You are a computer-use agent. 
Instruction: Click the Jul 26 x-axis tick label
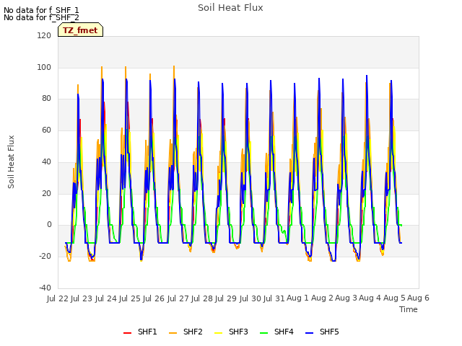tap(154, 298)
